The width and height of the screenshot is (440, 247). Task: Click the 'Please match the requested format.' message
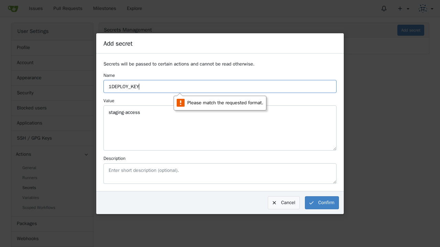225,103
